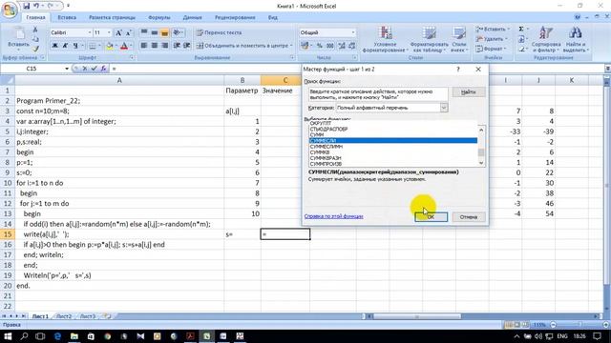The height and width of the screenshot is (343, 611).
Task: Open Cell Styles (Стили ячеек)
Action: tap(458, 39)
